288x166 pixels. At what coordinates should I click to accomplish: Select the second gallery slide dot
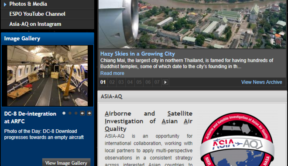pos(70,113)
